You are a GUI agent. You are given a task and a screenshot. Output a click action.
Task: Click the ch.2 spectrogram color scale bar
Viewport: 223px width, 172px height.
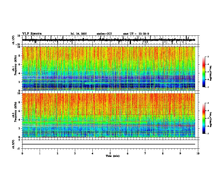[204, 118]
